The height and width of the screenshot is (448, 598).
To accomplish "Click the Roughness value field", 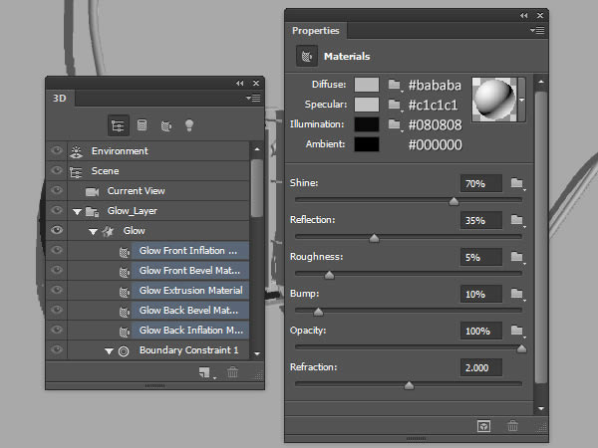I will pyautogui.click(x=481, y=257).
